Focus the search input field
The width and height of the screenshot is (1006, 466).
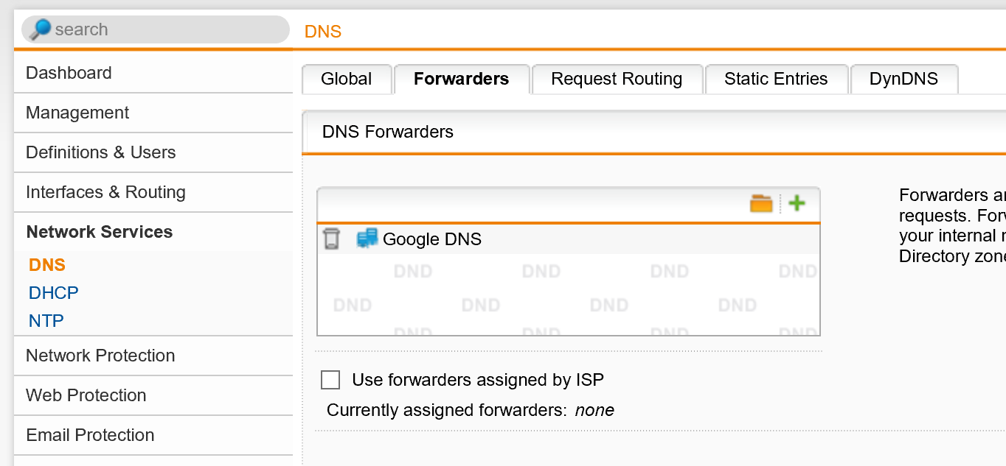[x=170, y=29]
